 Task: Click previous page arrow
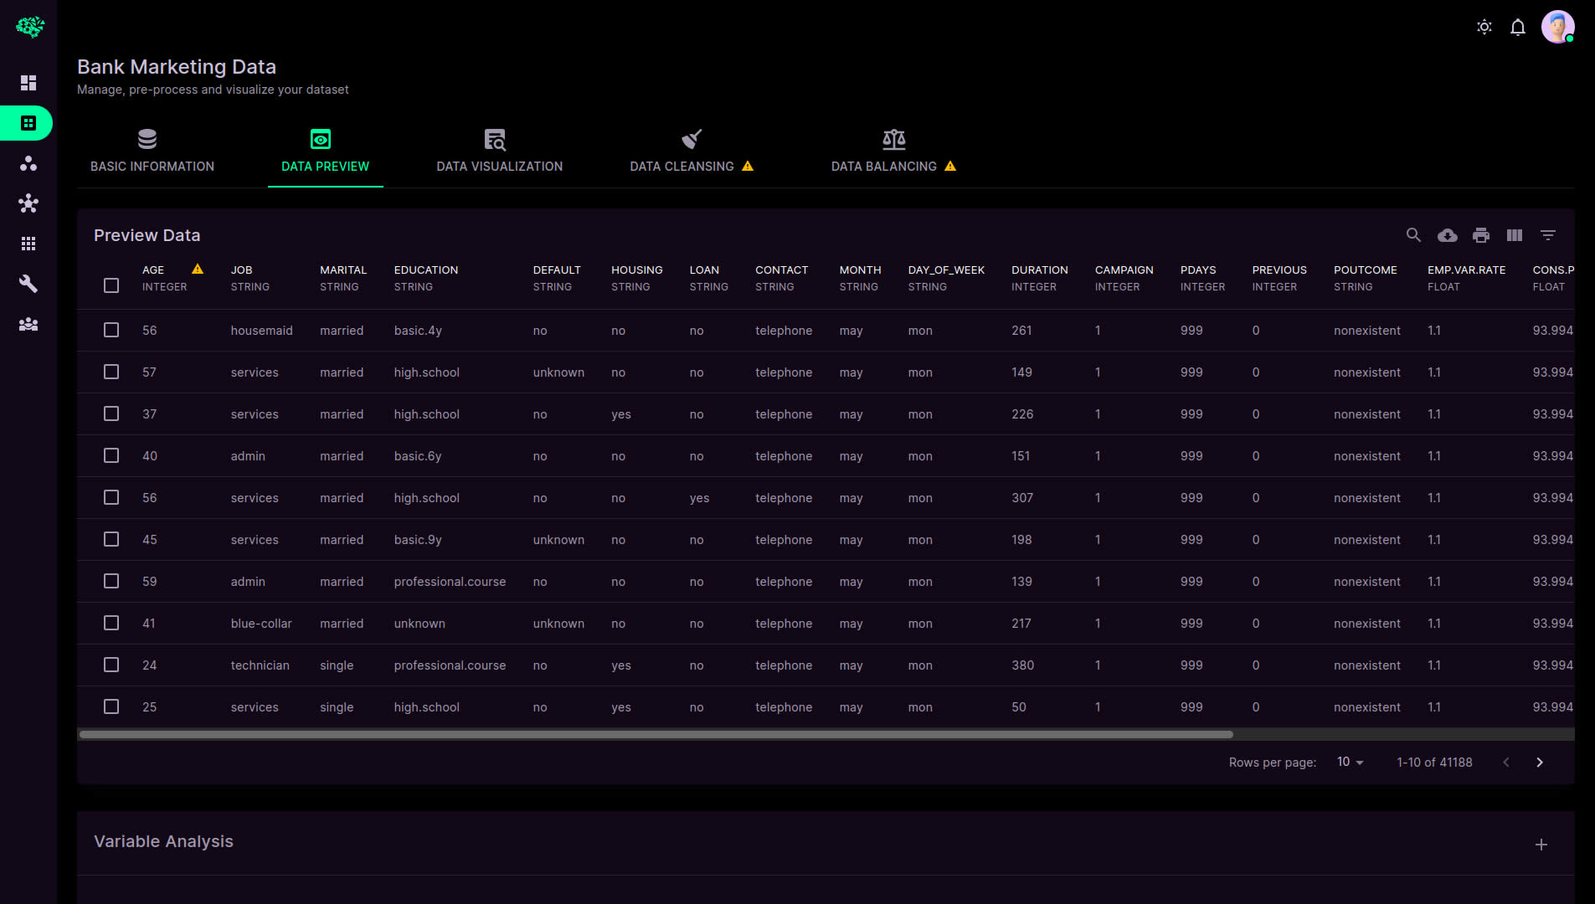[x=1506, y=762]
